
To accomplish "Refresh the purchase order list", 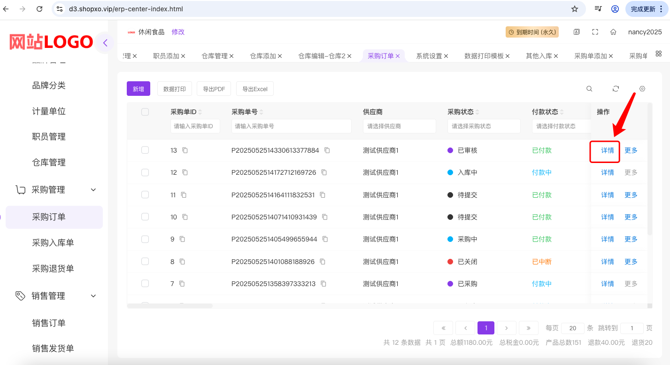I will [616, 89].
